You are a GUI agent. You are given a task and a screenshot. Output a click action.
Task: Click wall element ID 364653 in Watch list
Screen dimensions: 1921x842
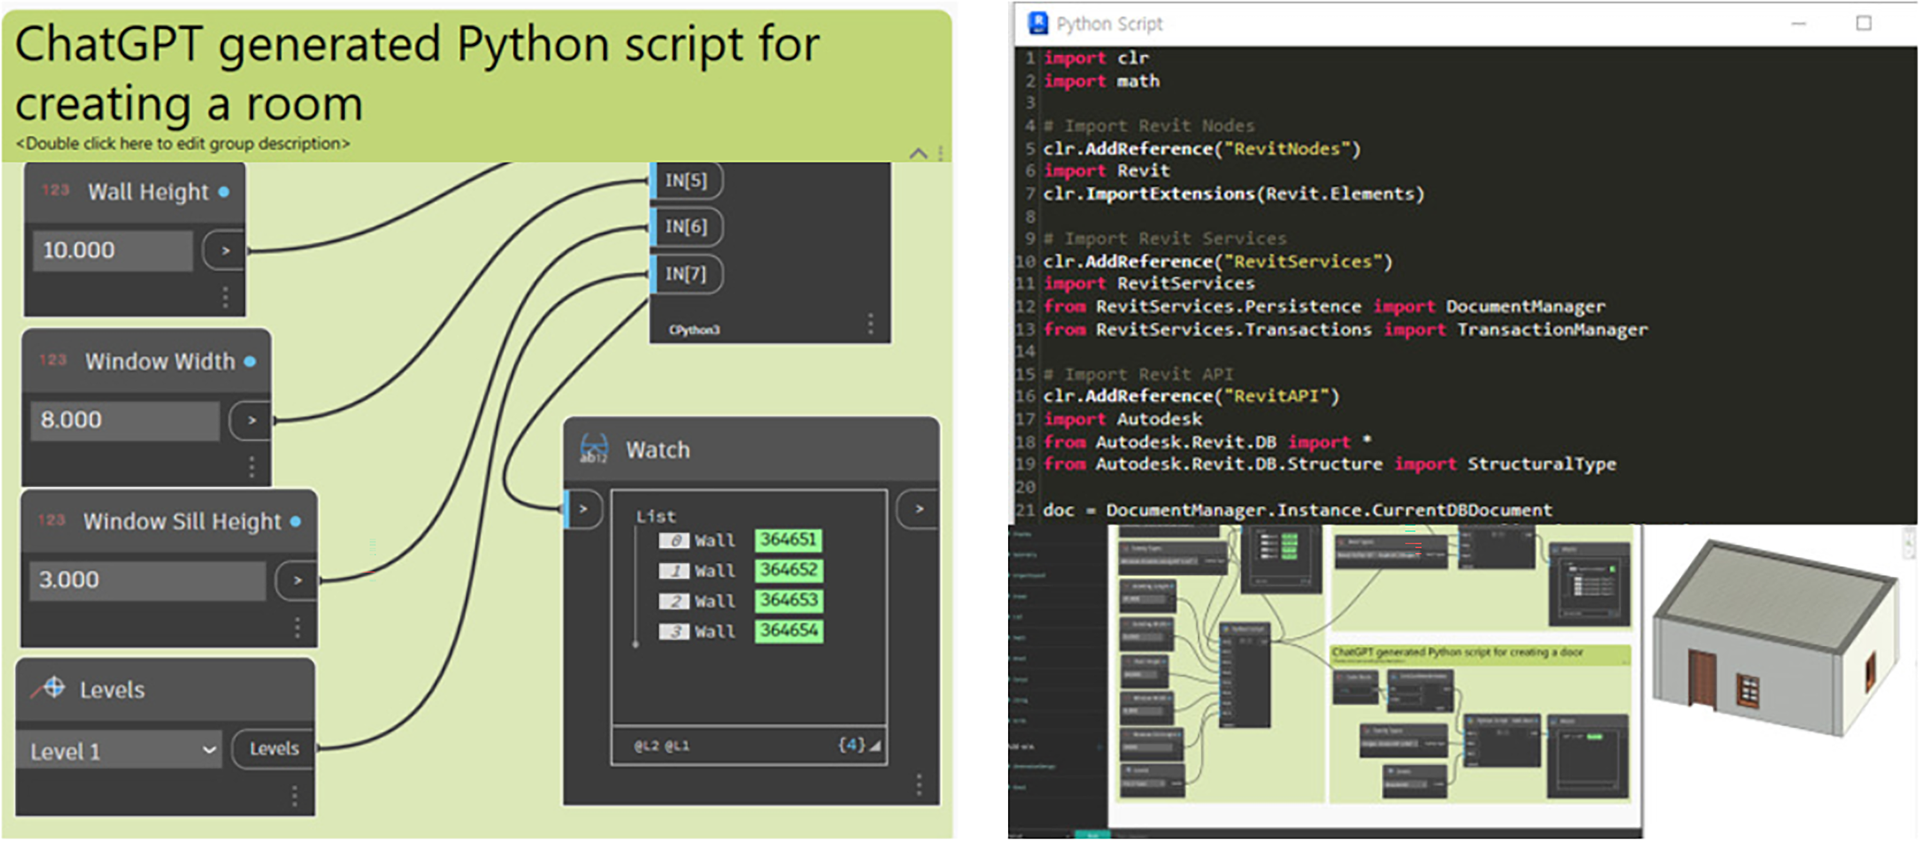click(788, 600)
